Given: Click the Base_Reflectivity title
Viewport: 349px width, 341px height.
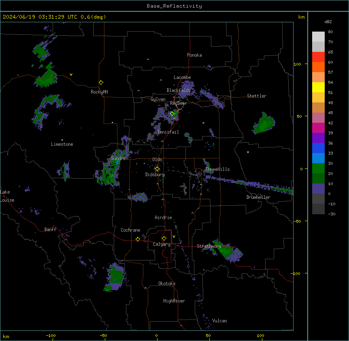Looking at the screenshot, I should [x=174, y=6].
